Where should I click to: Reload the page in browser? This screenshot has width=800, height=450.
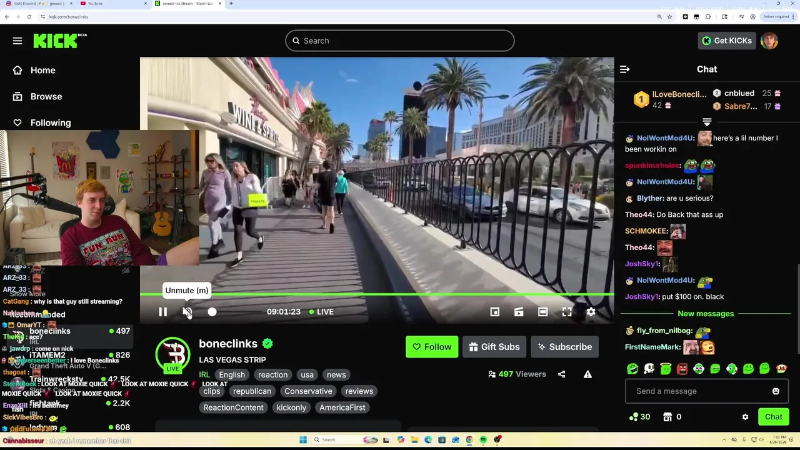click(29, 17)
